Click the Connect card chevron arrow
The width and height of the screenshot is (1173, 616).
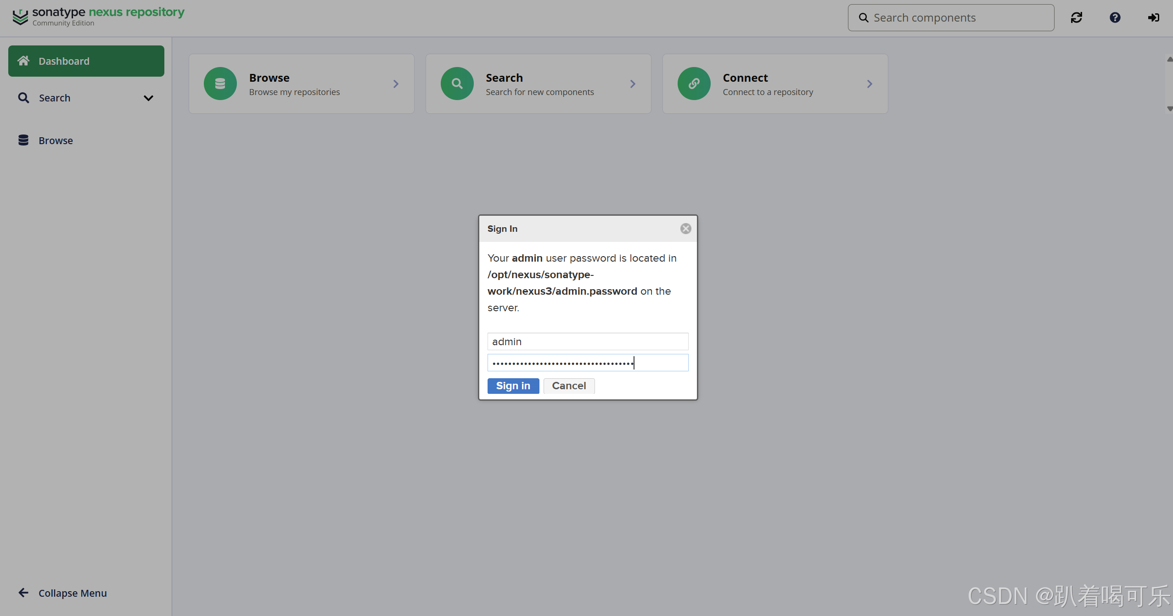[x=870, y=84]
